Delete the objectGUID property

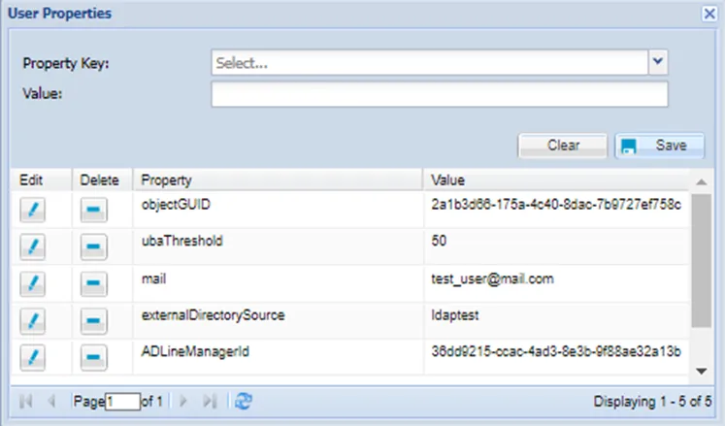[x=93, y=210]
